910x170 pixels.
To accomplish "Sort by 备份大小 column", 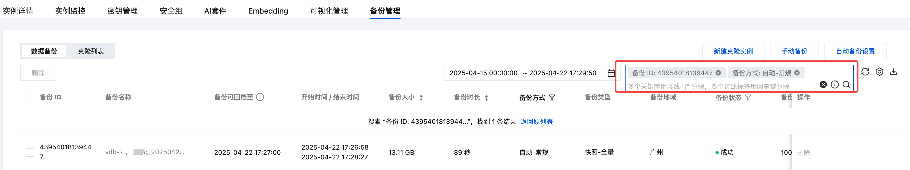I will point(421,97).
